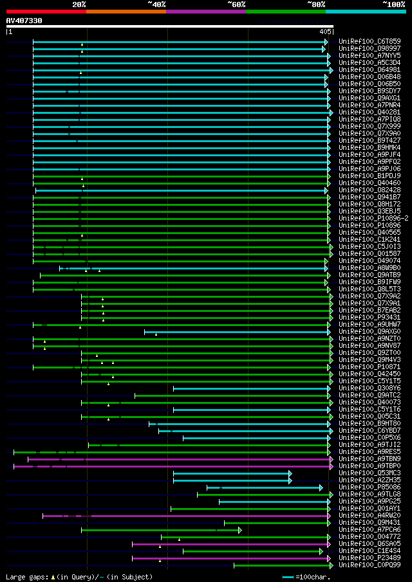Click the AV407330 query name
Viewport: 412px width, 582px height.
pos(24,21)
